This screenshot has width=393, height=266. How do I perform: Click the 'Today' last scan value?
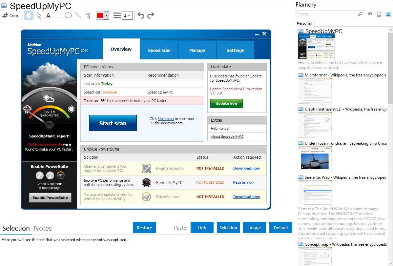(107, 84)
